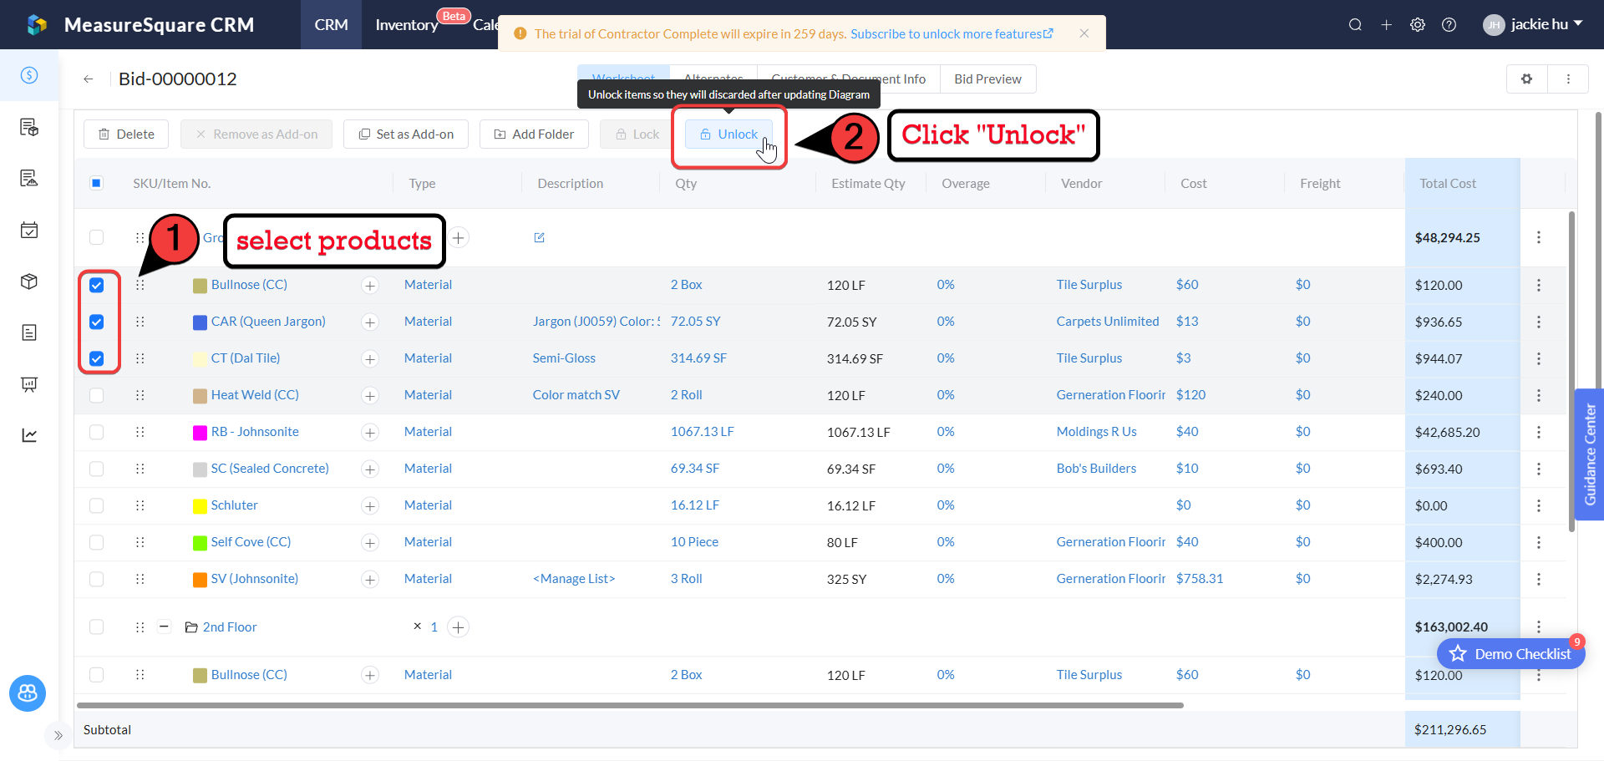1604x761 pixels.
Task: Open the jackie hu account dropdown
Action: (x=1533, y=25)
